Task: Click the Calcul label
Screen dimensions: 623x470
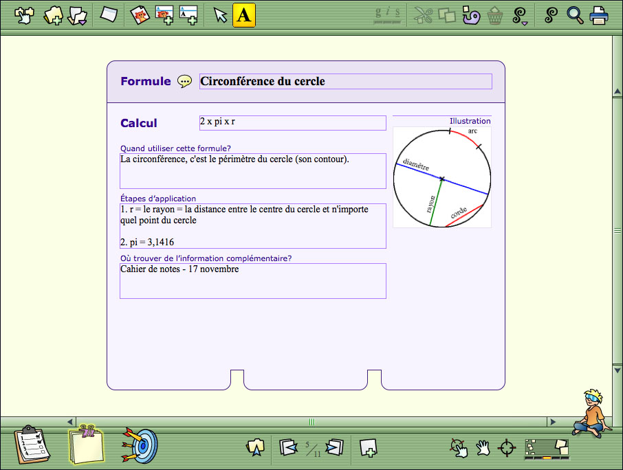Action: (139, 123)
